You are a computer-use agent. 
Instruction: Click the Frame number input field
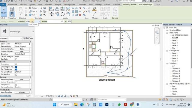click(55, 21)
